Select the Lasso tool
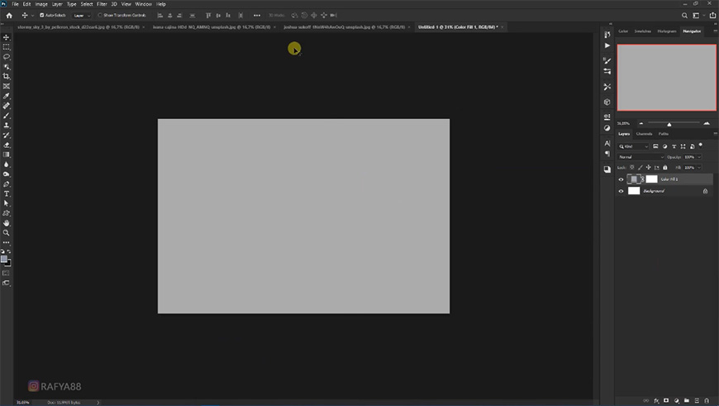719x406 pixels. [7, 57]
